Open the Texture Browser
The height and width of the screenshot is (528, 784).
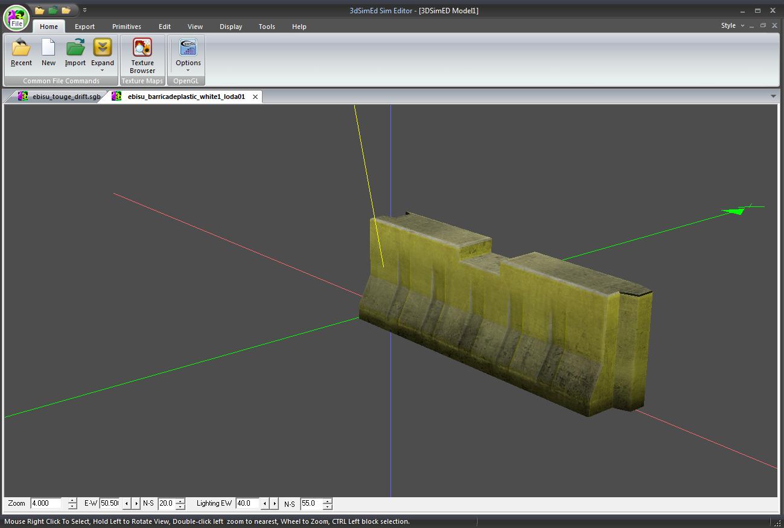pyautogui.click(x=142, y=55)
